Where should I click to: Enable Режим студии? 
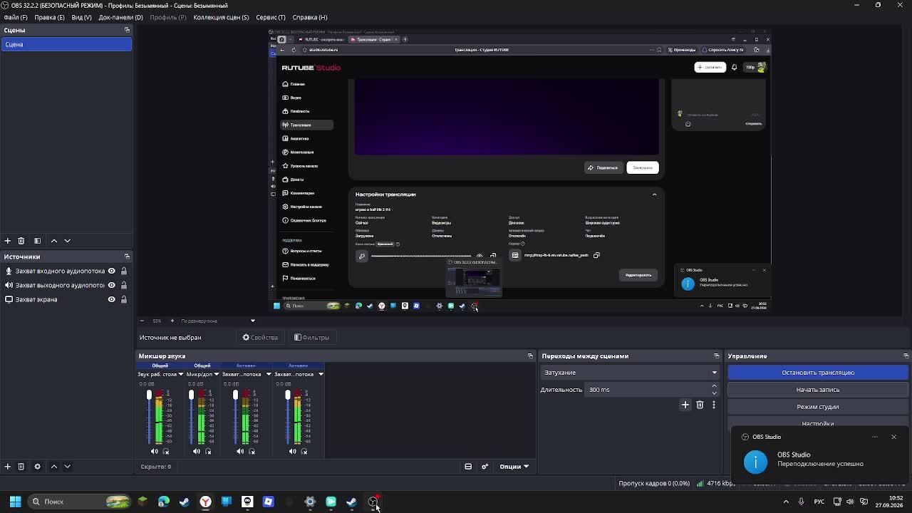(818, 407)
